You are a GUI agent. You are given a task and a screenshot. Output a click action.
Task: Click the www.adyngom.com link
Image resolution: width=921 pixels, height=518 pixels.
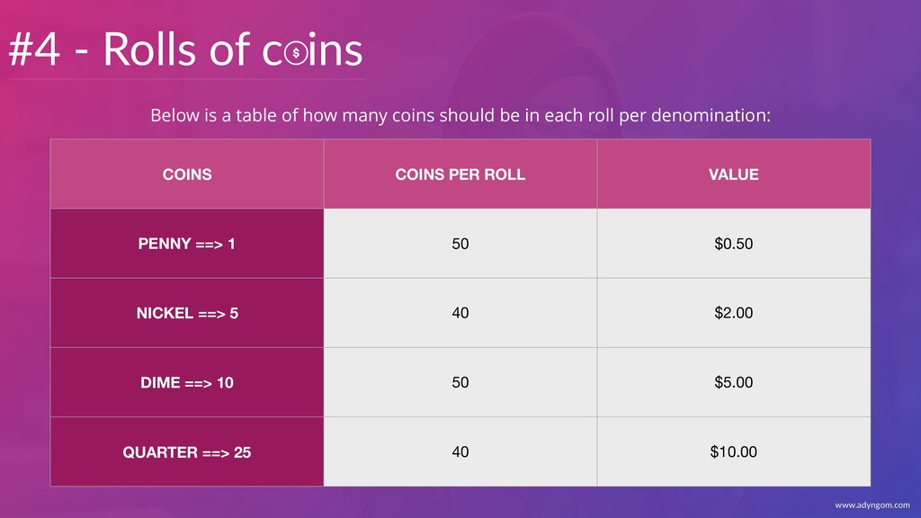click(872, 505)
